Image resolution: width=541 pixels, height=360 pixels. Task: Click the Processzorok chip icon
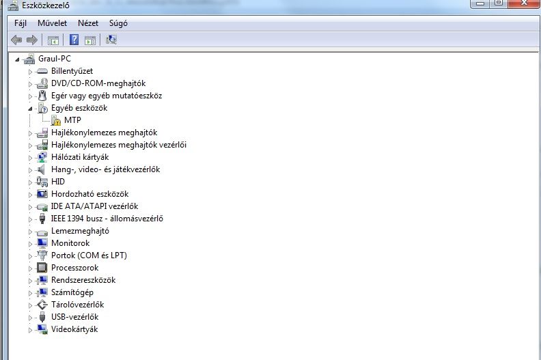42,268
